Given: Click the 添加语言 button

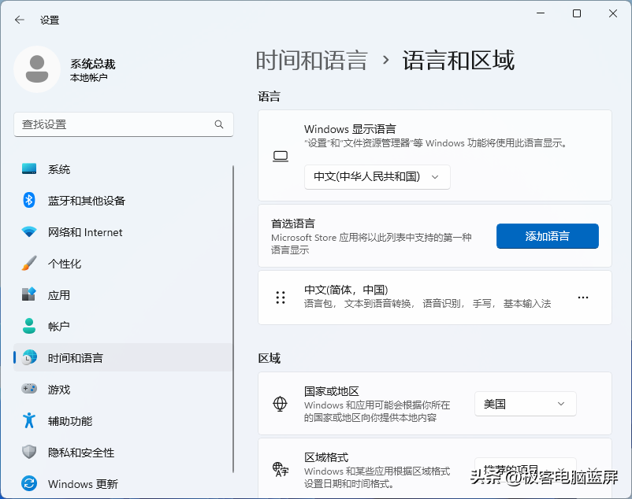Looking at the screenshot, I should [x=548, y=236].
